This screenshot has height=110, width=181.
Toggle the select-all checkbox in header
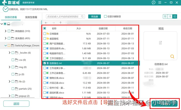point(45,28)
